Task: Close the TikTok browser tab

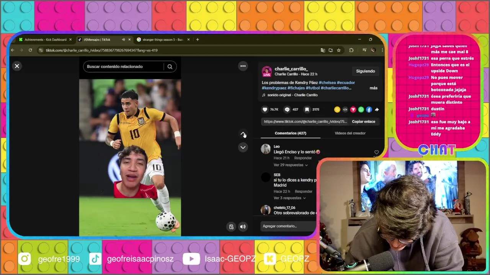Action: click(x=129, y=40)
